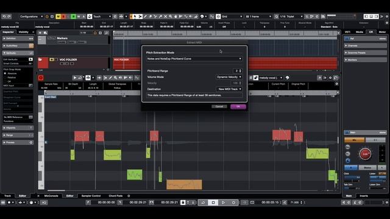Open the 1/16 Triplet quantize dropdown
This screenshot has width=390, height=219.
coord(291,16)
